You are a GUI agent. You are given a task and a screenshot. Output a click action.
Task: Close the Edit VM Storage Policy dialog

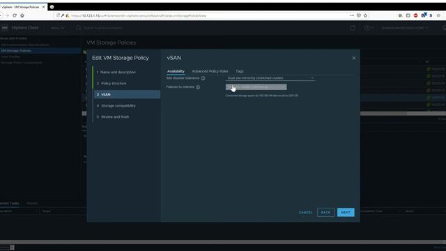point(354,58)
